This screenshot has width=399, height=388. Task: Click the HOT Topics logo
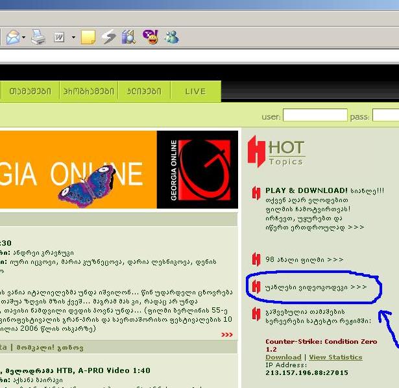[276, 151]
